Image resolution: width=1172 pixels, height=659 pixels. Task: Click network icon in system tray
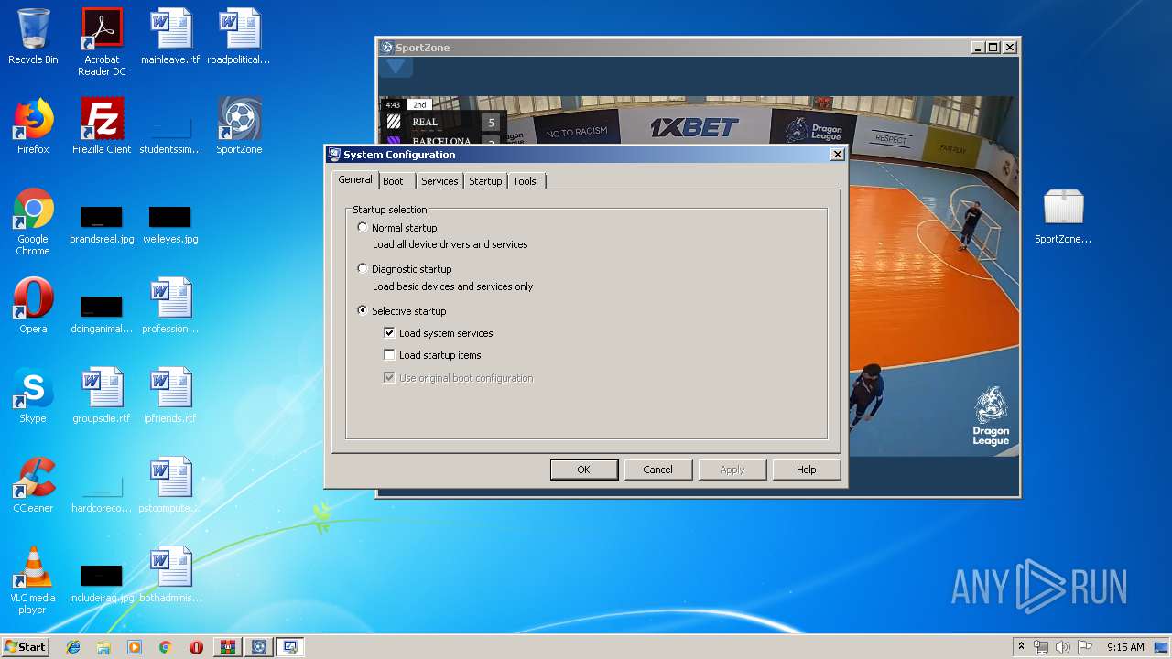point(1041,647)
